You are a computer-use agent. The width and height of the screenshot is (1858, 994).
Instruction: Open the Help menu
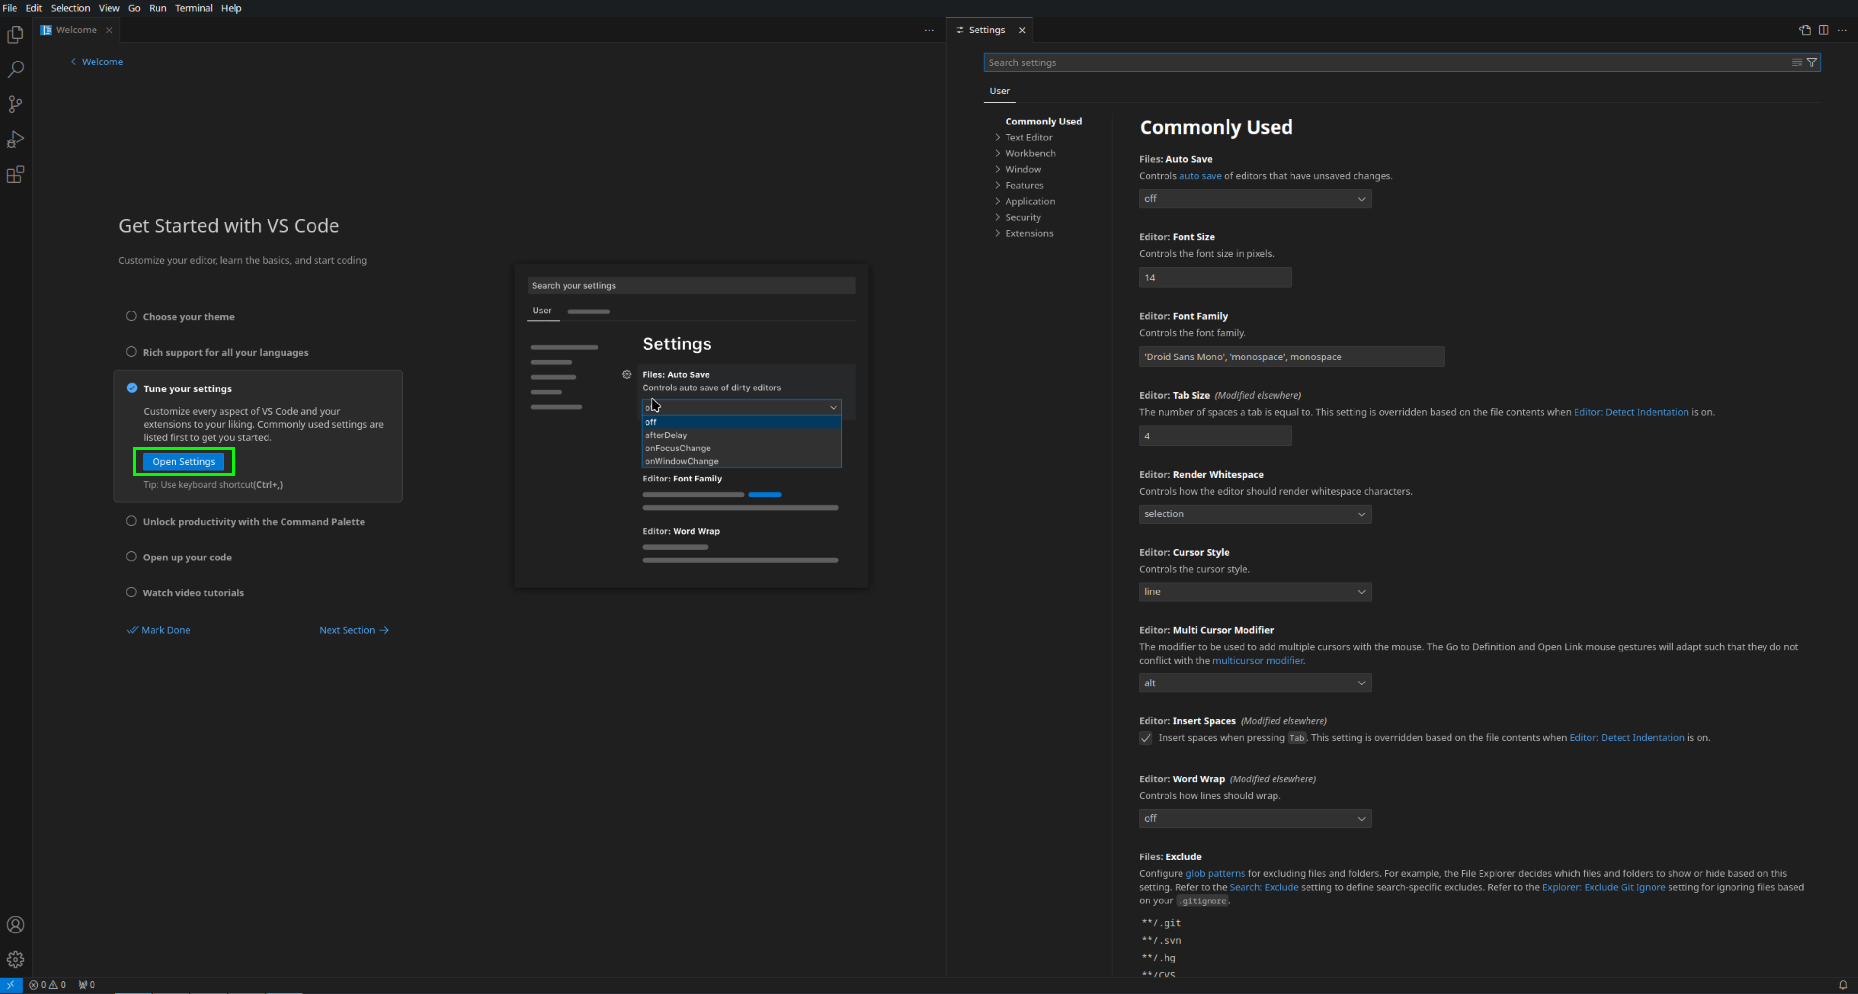[231, 8]
